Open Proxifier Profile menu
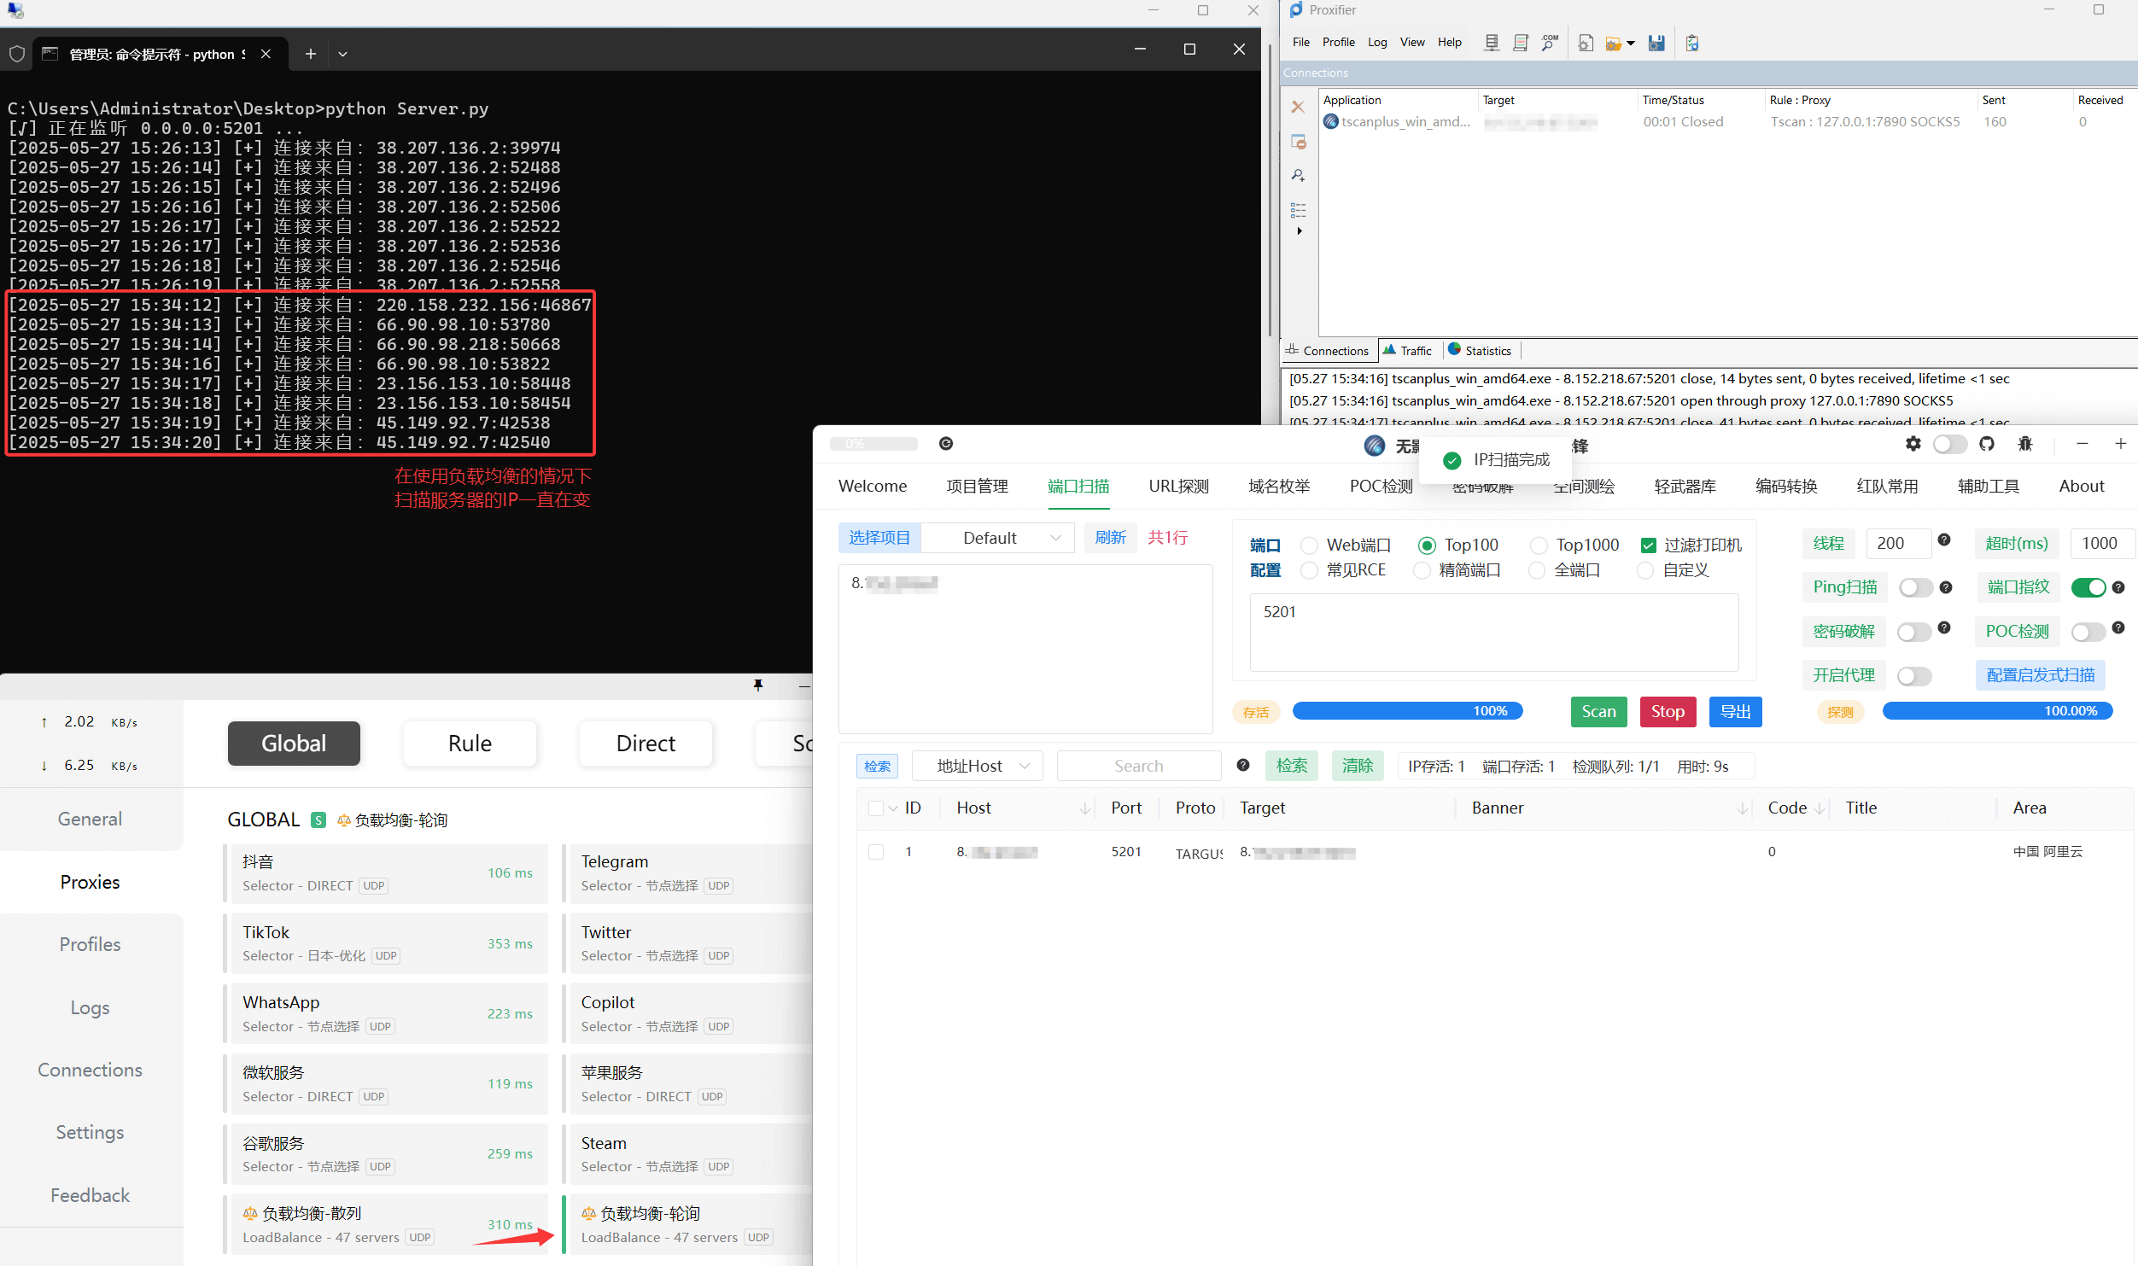This screenshot has height=1266, width=2138. [1338, 42]
